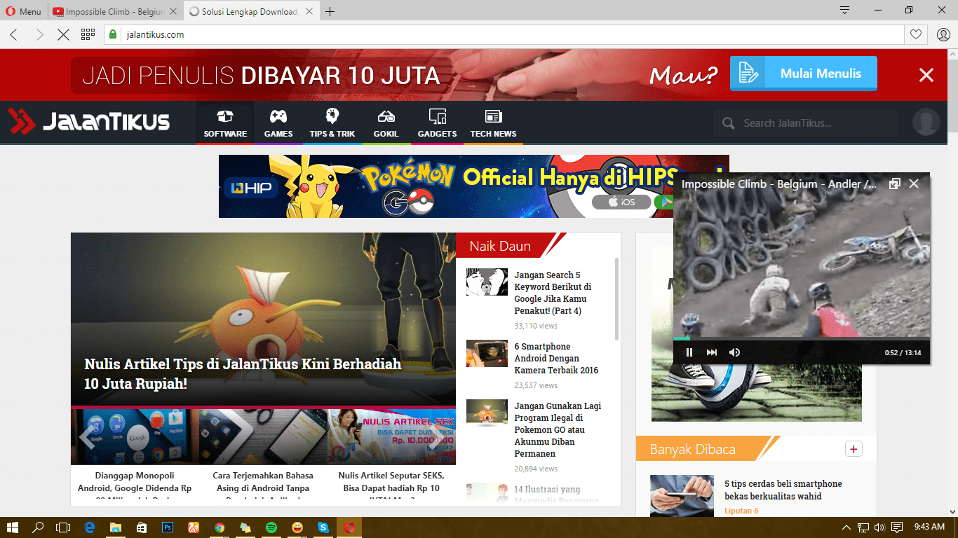958x538 pixels.
Task: Open Spotify from taskbar
Action: point(271,527)
